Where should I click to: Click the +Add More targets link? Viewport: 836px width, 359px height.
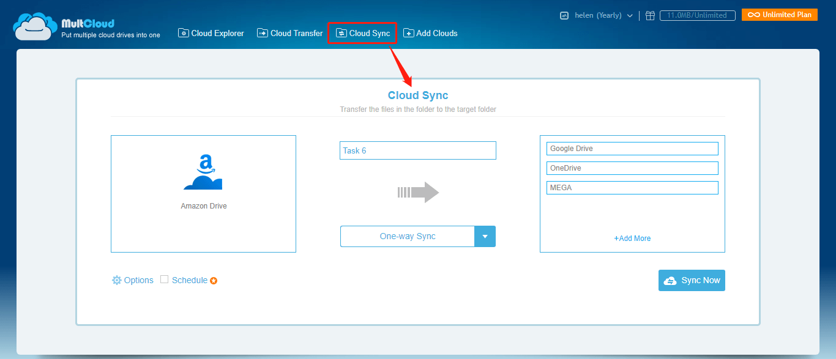point(632,239)
